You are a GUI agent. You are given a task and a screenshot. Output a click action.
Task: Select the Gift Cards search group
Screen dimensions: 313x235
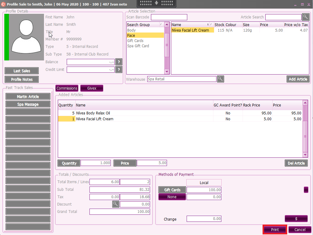pos(145,40)
